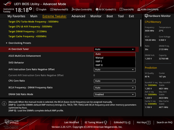174x130 pixels.
Task: Choose XMP II option
Action: point(115,65)
